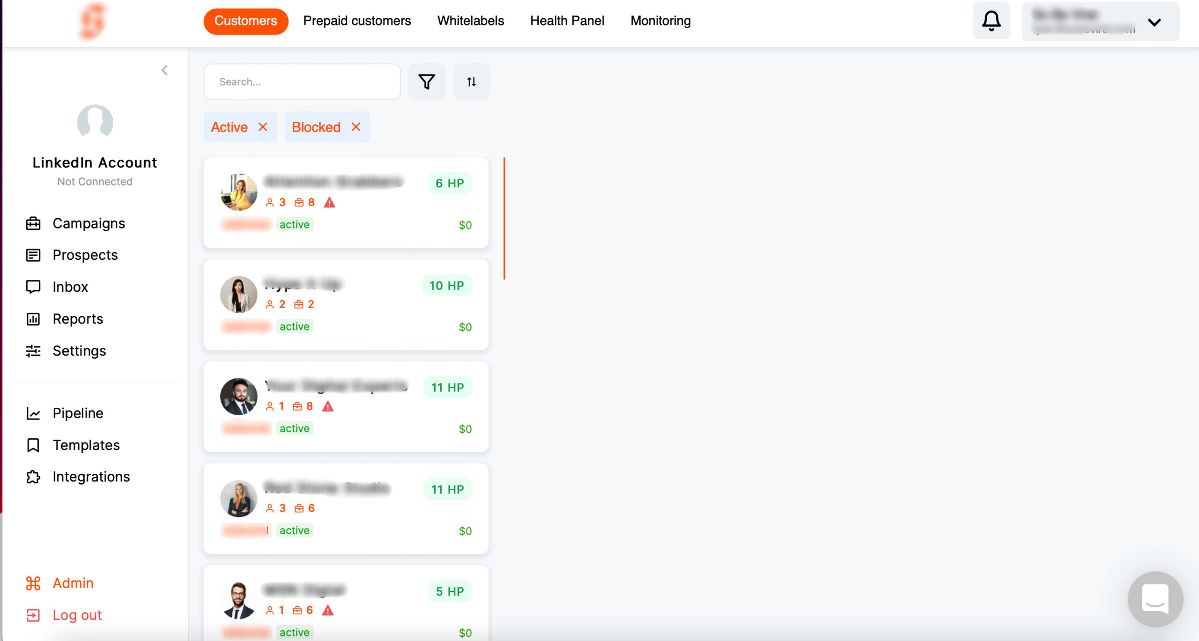Go to Monitoring tab
This screenshot has height=641, width=1199.
click(x=660, y=21)
